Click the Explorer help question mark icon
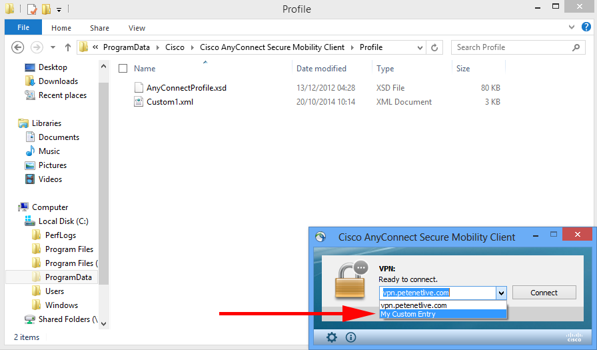Screen dimensions: 597x350 586,27
